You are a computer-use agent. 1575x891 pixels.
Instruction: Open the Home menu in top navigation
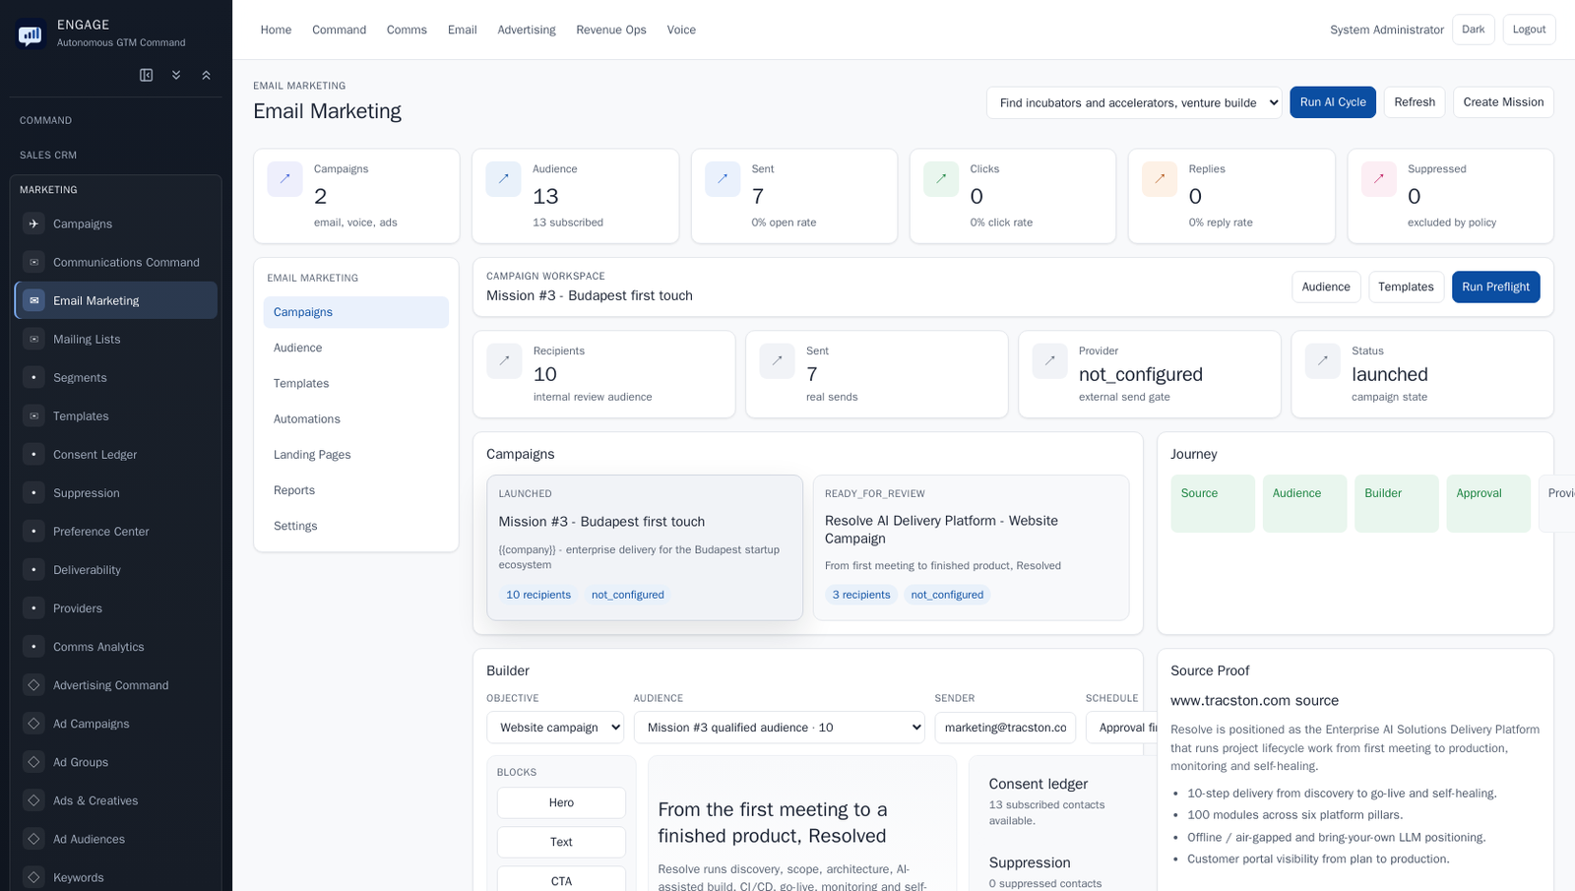click(x=276, y=30)
